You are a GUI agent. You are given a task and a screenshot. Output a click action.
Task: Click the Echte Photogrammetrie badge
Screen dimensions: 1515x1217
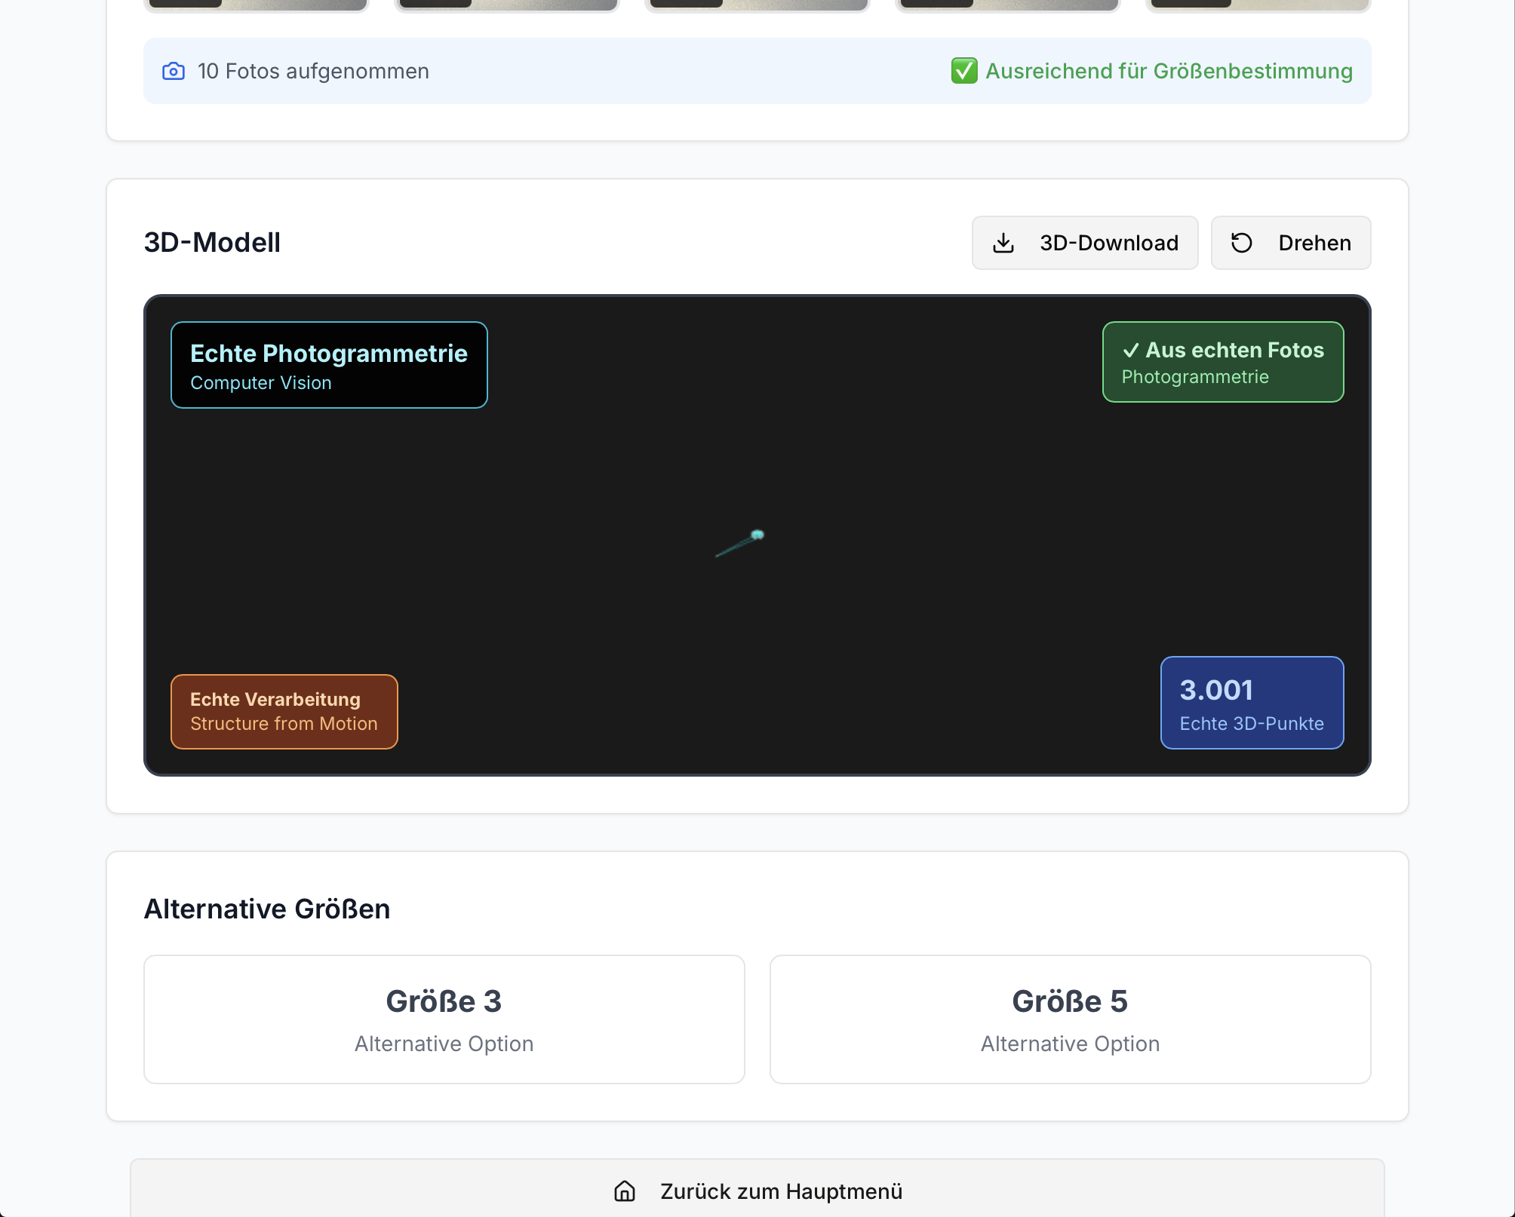click(329, 365)
